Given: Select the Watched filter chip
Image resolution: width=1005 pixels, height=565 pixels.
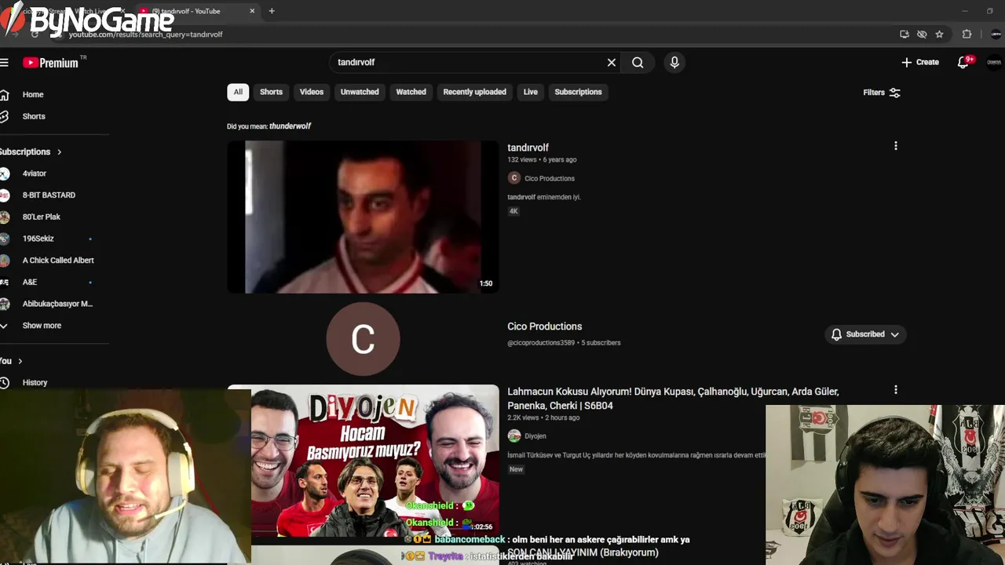Looking at the screenshot, I should pos(411,92).
